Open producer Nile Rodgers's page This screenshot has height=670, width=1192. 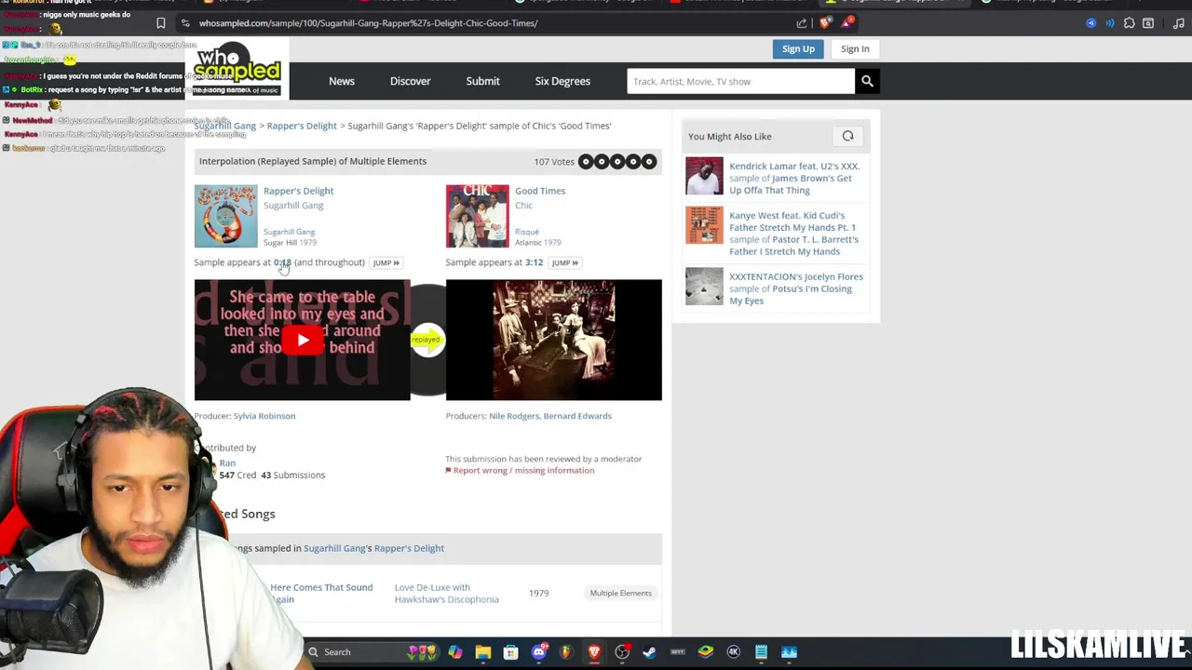coord(514,416)
